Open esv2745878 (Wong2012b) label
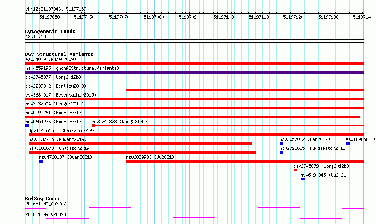376x224 pixels. point(119,122)
